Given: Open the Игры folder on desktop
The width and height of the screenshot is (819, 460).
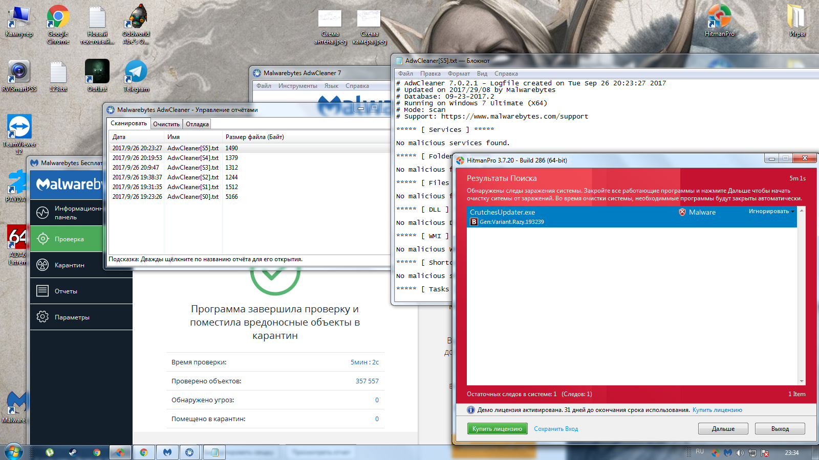Looking at the screenshot, I should point(797,20).
